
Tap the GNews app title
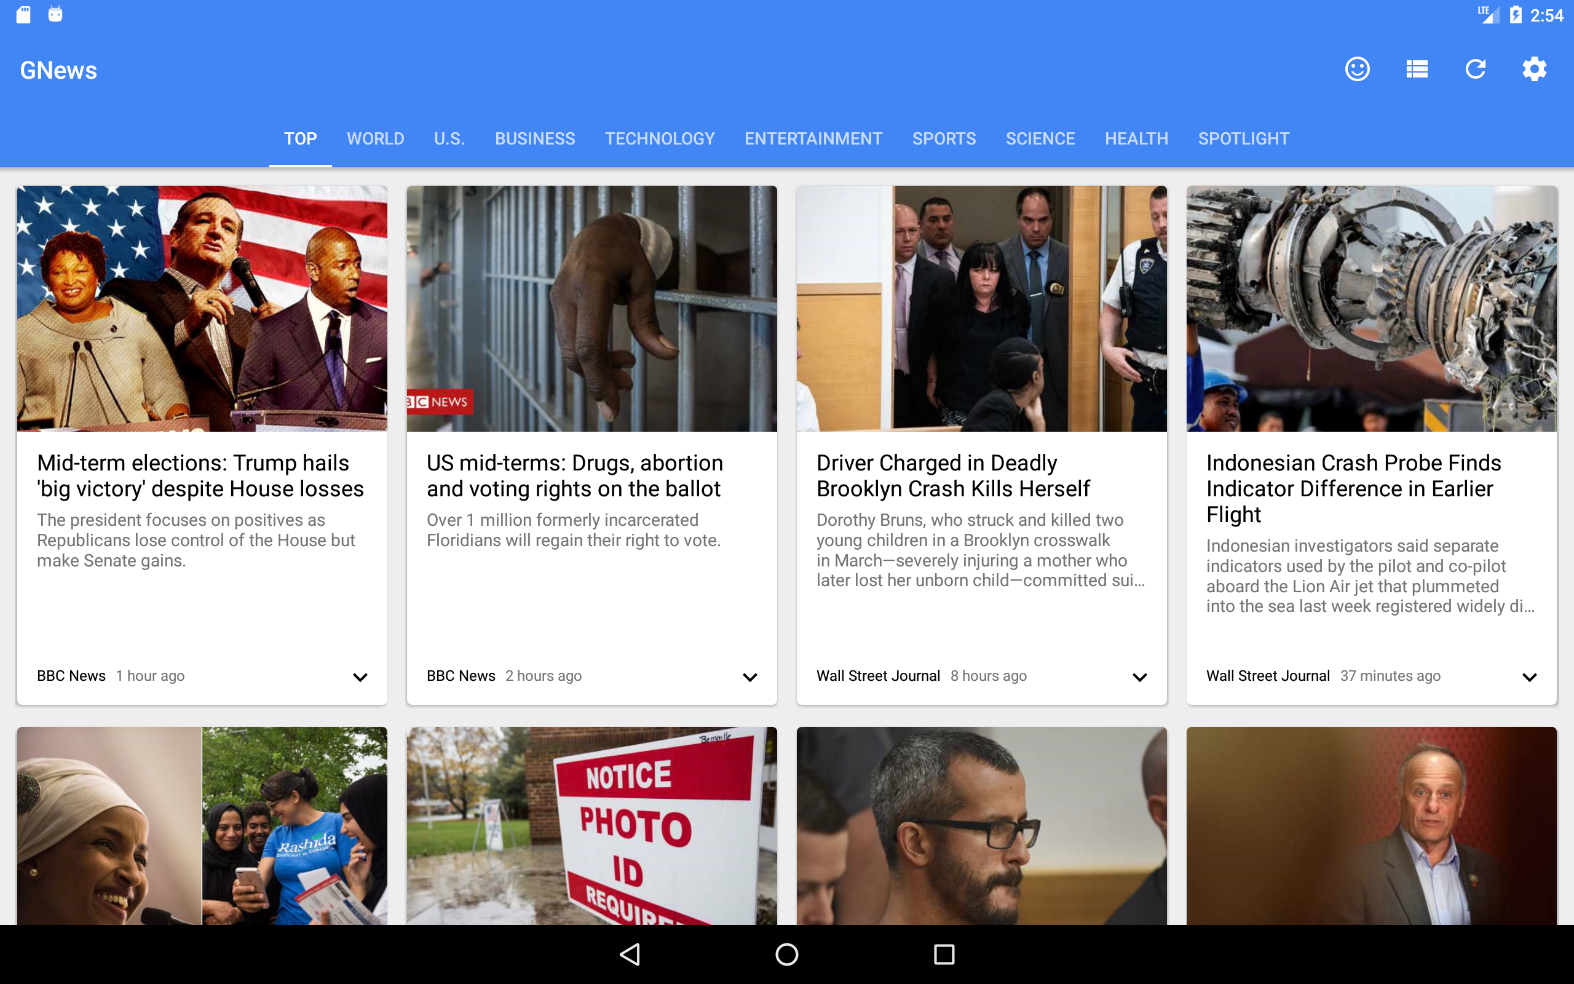[x=58, y=69]
